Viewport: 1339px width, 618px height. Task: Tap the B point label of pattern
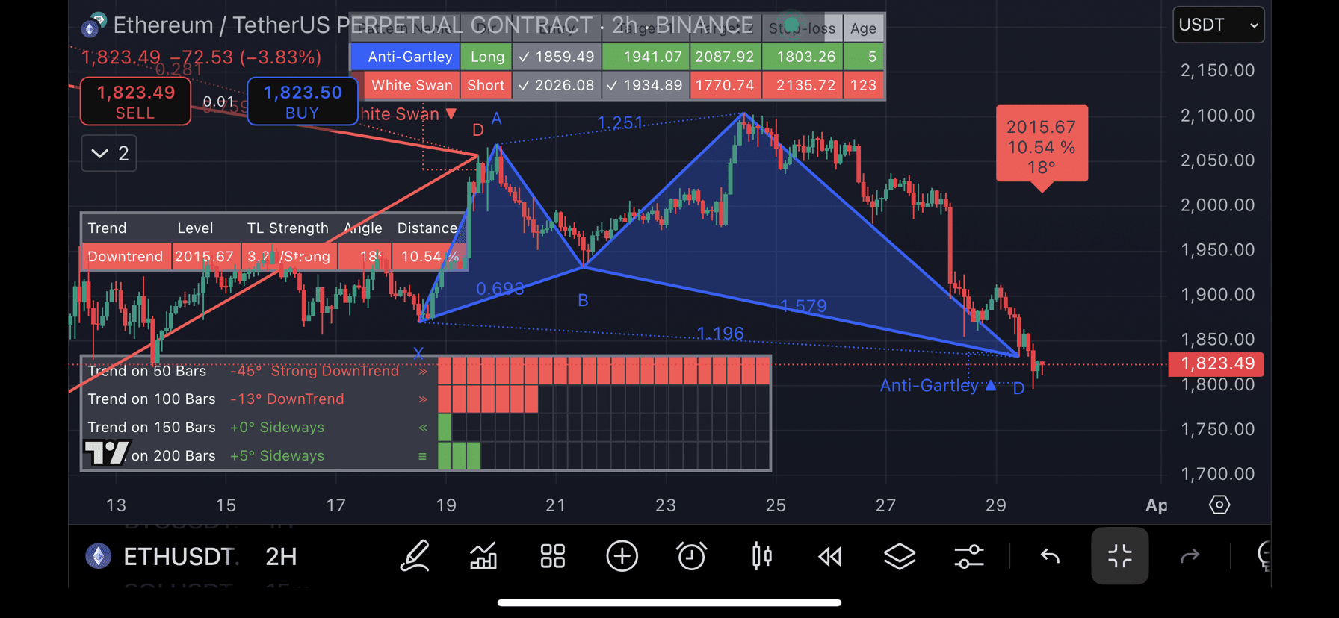coord(583,301)
